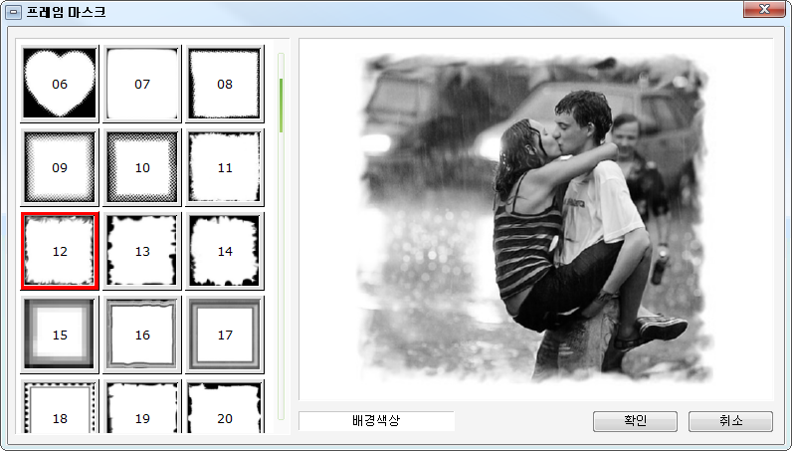This screenshot has height=451, width=792.
Task: Open the window system menu icon
Action: (13, 11)
